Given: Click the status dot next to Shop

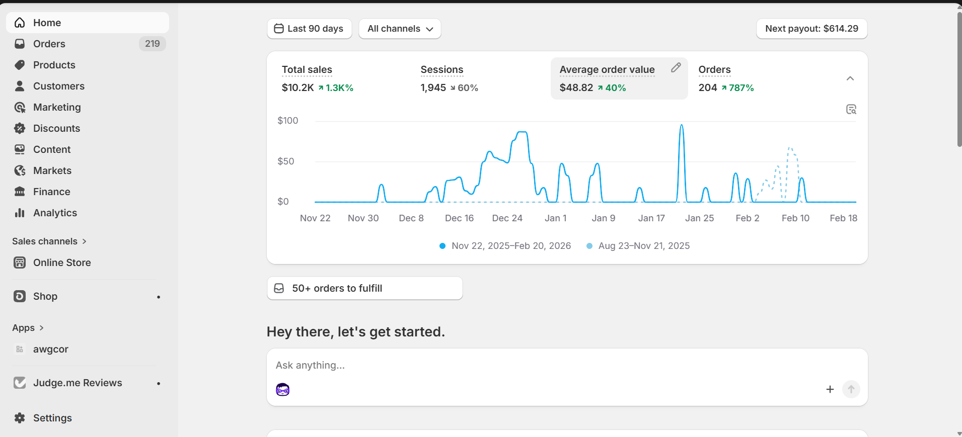Looking at the screenshot, I should coord(159,297).
